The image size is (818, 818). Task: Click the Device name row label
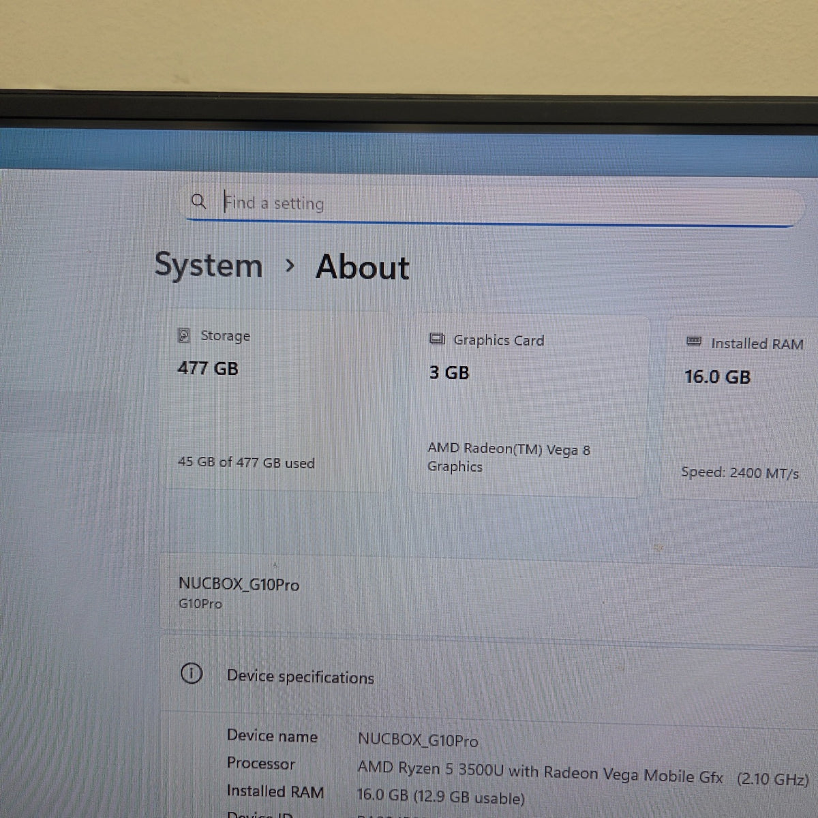[x=272, y=736]
